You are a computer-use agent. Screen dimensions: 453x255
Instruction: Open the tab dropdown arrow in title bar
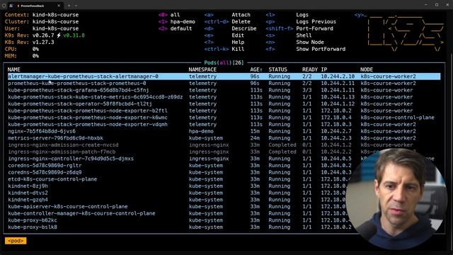tap(76, 6)
